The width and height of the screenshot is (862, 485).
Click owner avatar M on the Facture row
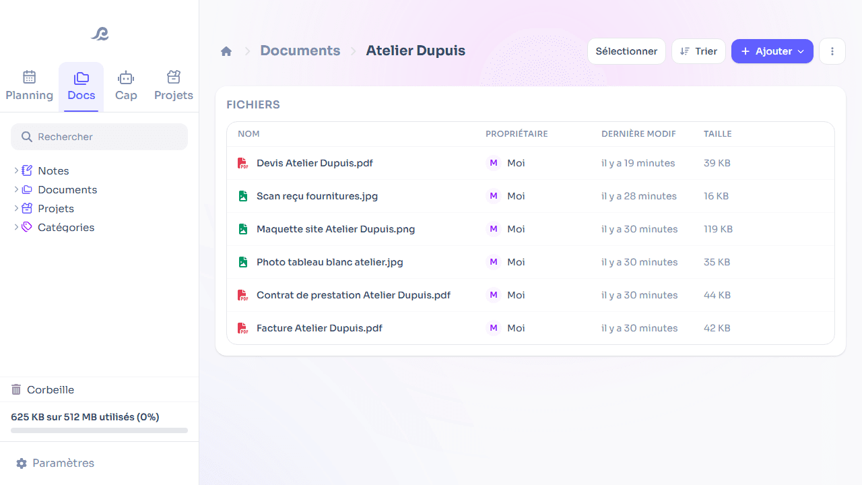[494, 328]
